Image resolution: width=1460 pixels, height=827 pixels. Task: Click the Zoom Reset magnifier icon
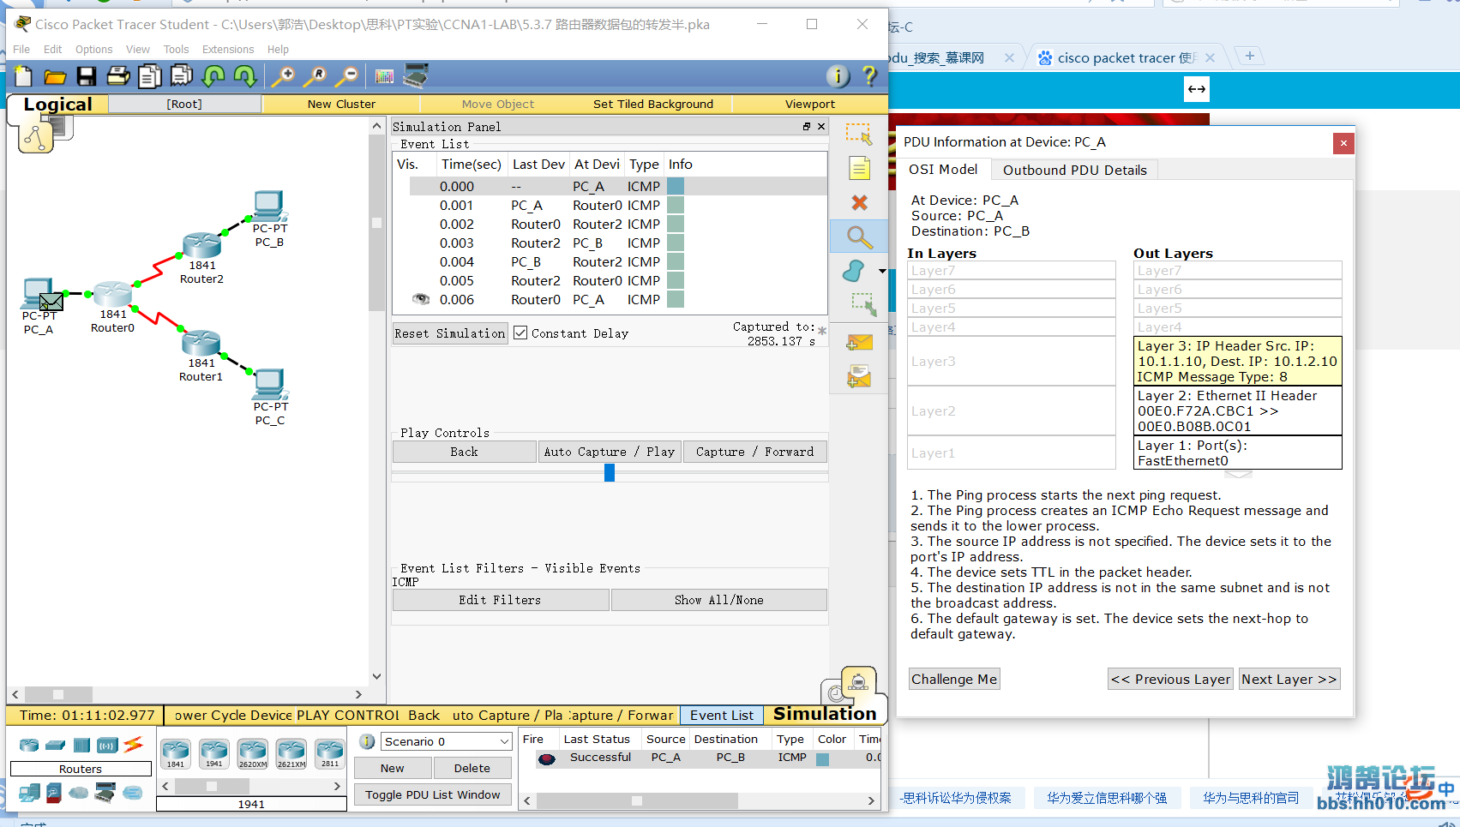(315, 77)
